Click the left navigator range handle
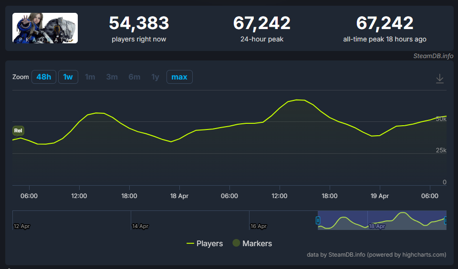The width and height of the screenshot is (458, 269). 318,220
